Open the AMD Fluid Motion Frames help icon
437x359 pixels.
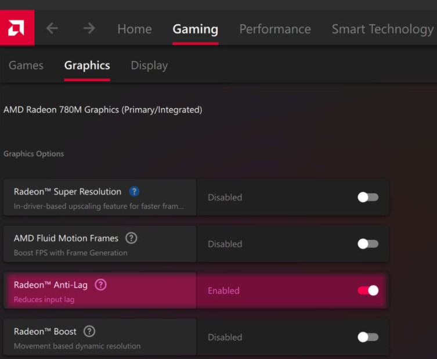131,238
